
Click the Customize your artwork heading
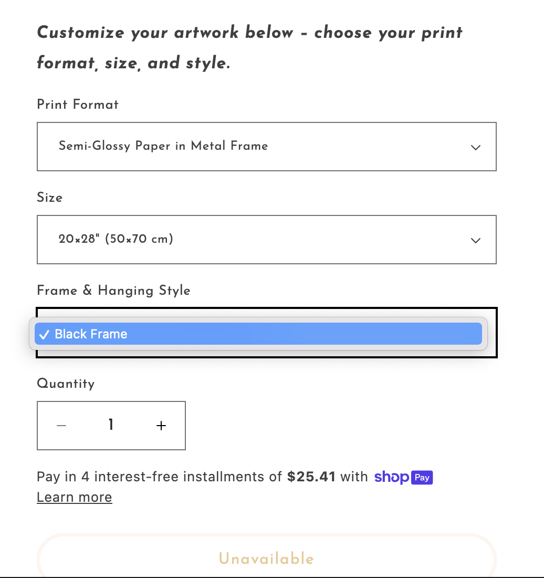click(249, 48)
